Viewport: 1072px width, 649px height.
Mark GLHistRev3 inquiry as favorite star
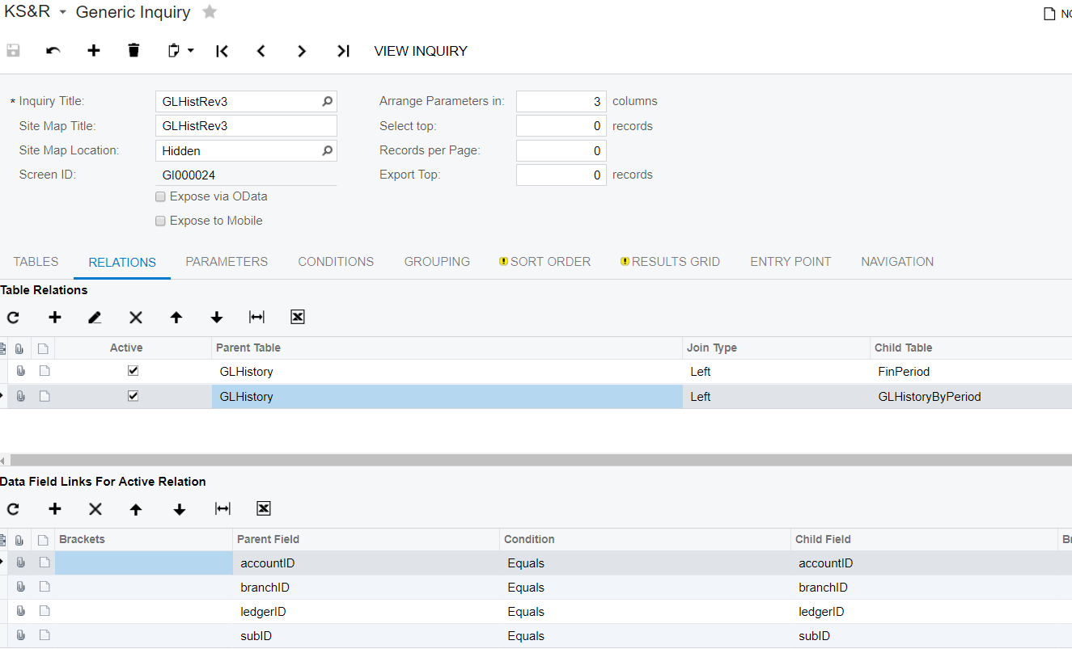tap(210, 12)
